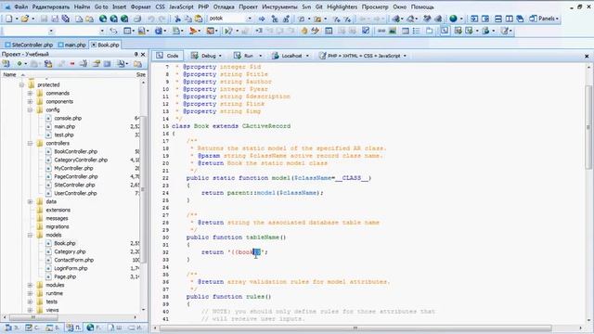Screen dimensions: 594x334
Task: Click the earth globe browser icon
Action: coord(454,19)
